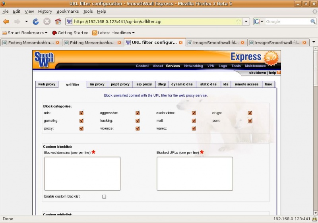The height and width of the screenshot is (223, 318).
Task: Toggle the porn block category checkbox
Action: pyautogui.click(x=250, y=121)
